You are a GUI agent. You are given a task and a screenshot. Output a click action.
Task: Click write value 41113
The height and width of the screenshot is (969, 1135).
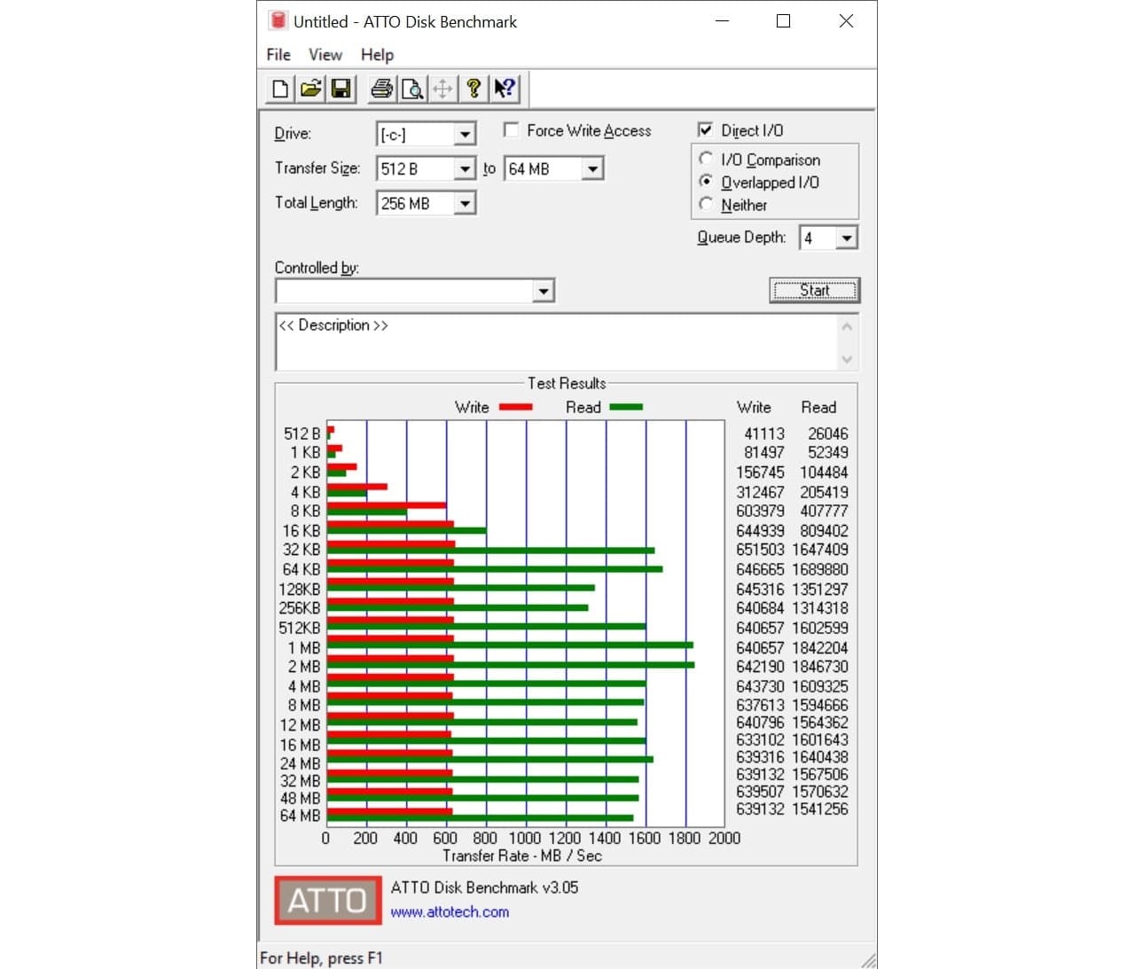[x=764, y=434]
